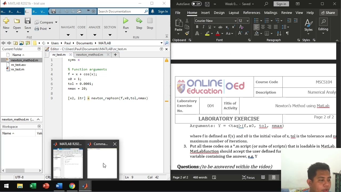Expand the ANALYZE section dropdown
Image resolution: width=341 pixels, height=192 pixels.
point(95,35)
